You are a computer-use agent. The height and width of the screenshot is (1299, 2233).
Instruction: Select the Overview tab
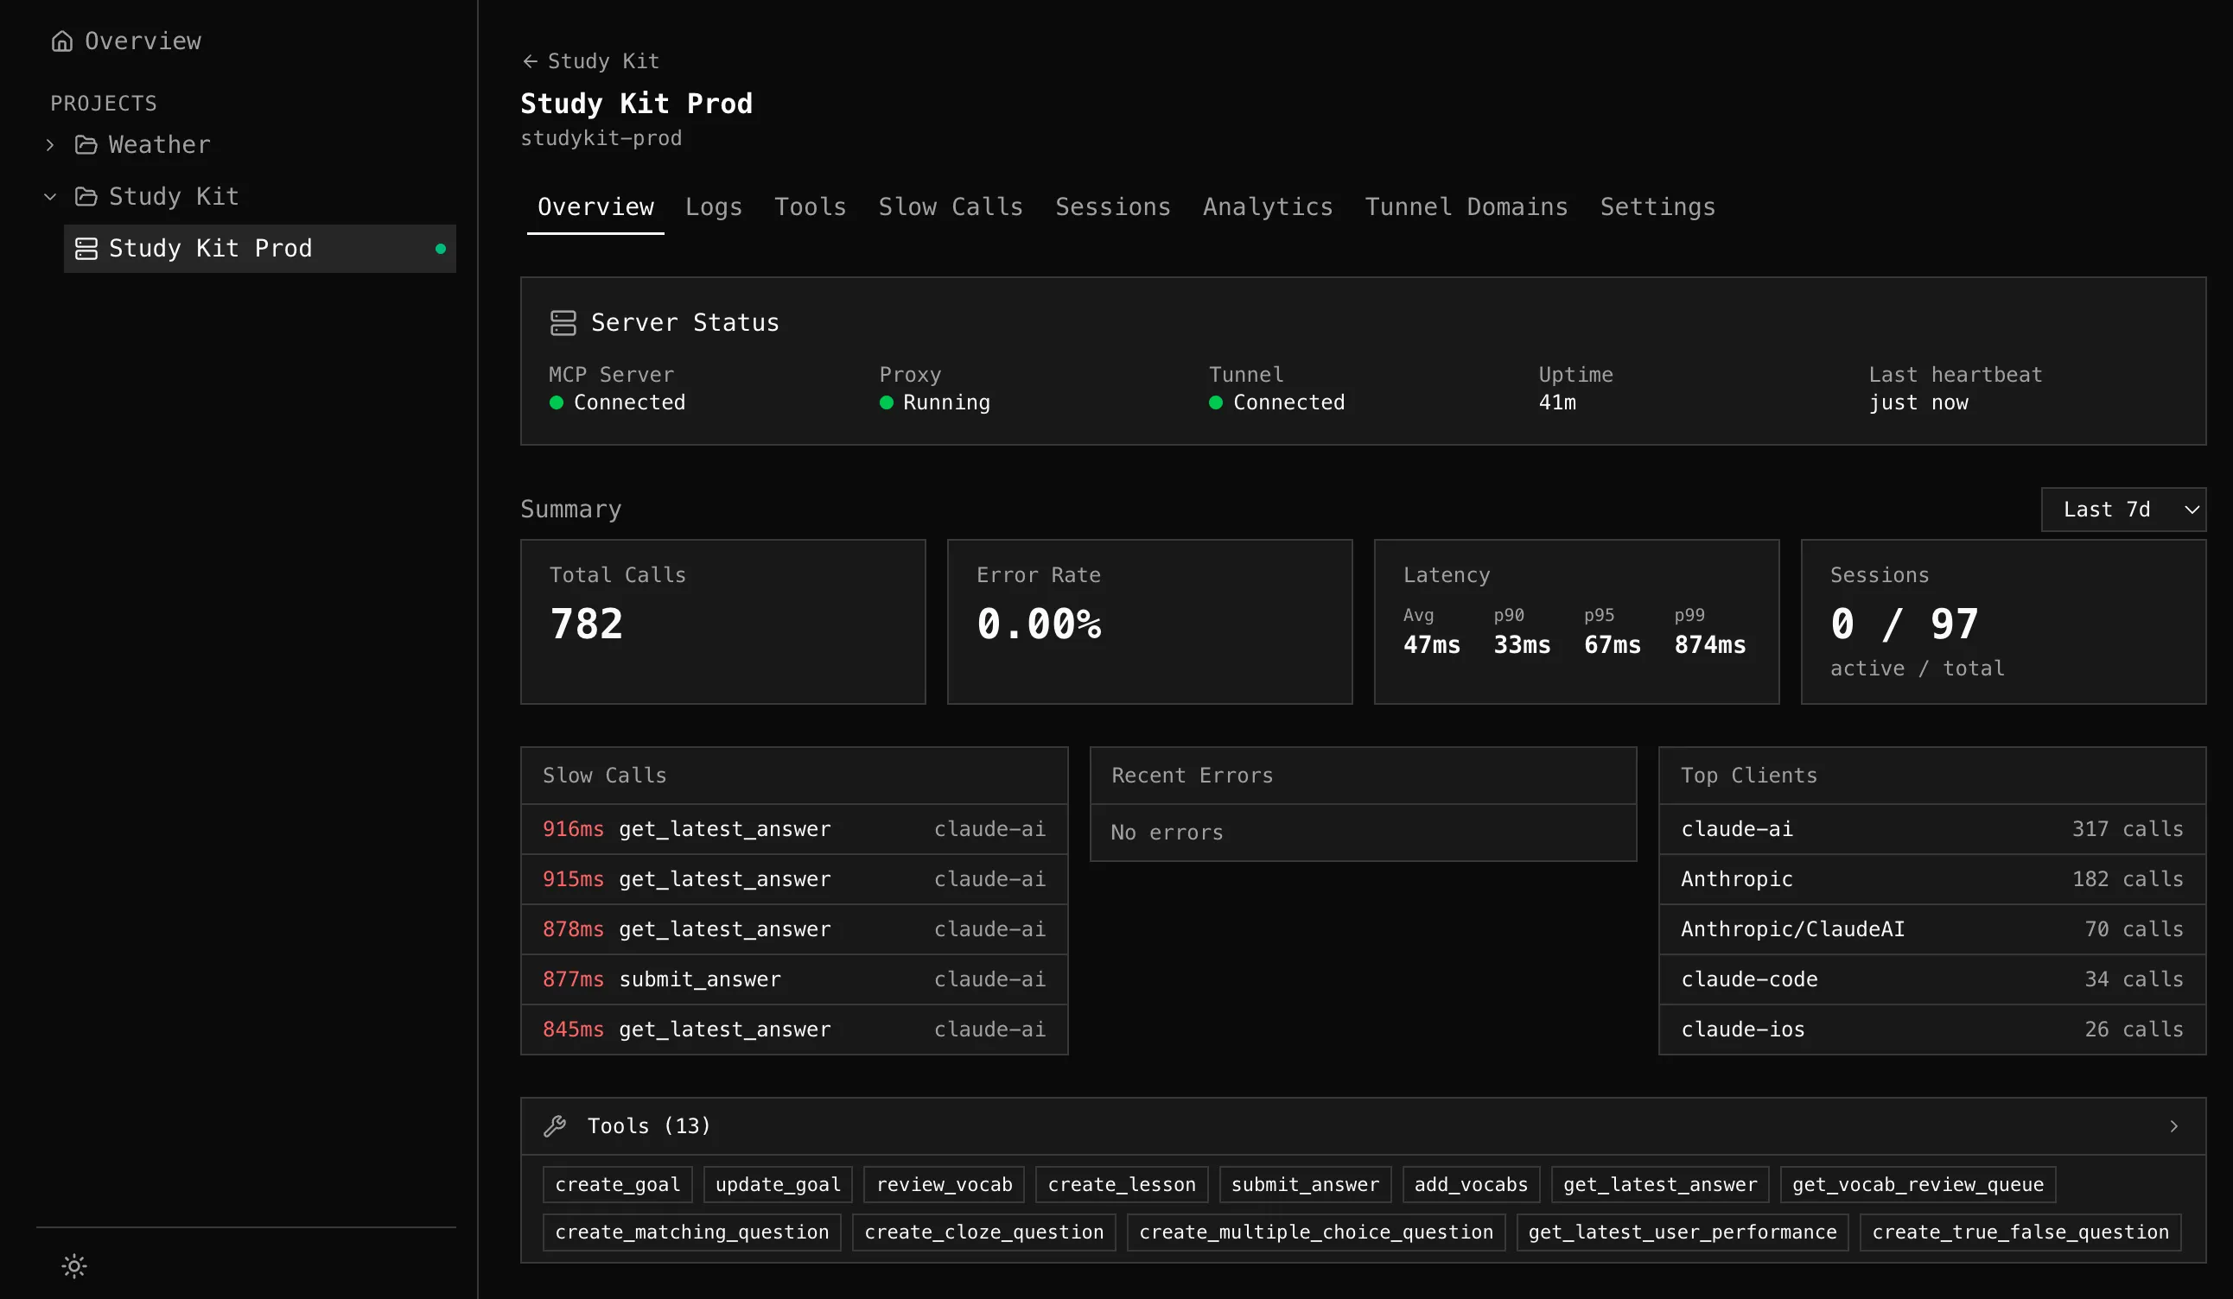point(595,207)
